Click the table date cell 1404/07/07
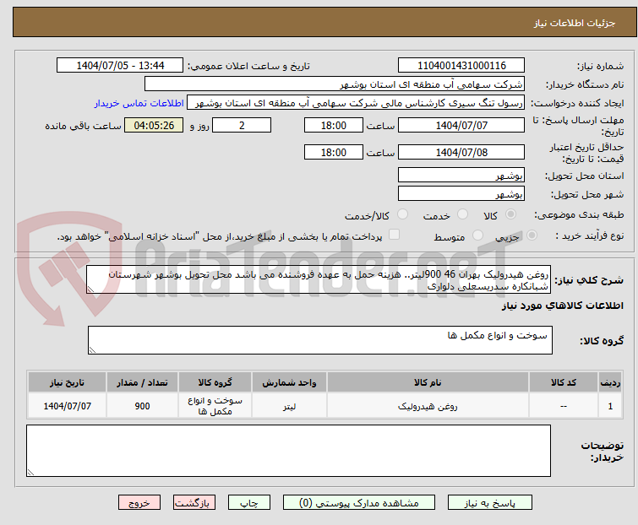The height and width of the screenshot is (525, 638). point(67,405)
